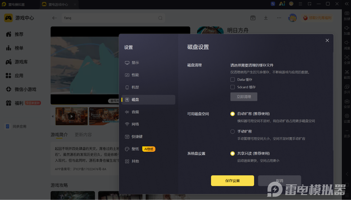Open 游戏库 in game center sidebar
The height and width of the screenshot is (200, 351).
coord(17,62)
